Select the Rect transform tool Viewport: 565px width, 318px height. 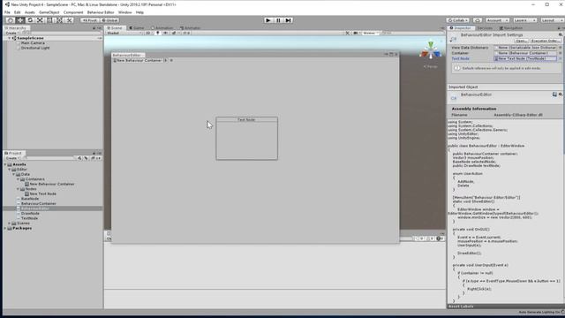click(x=49, y=20)
